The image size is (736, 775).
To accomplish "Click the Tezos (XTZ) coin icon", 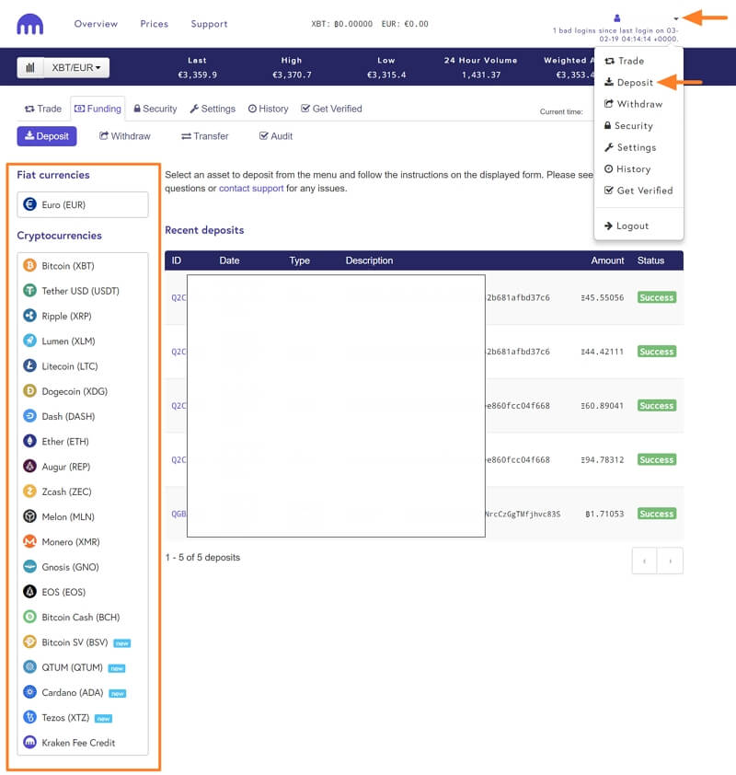I will click(30, 717).
